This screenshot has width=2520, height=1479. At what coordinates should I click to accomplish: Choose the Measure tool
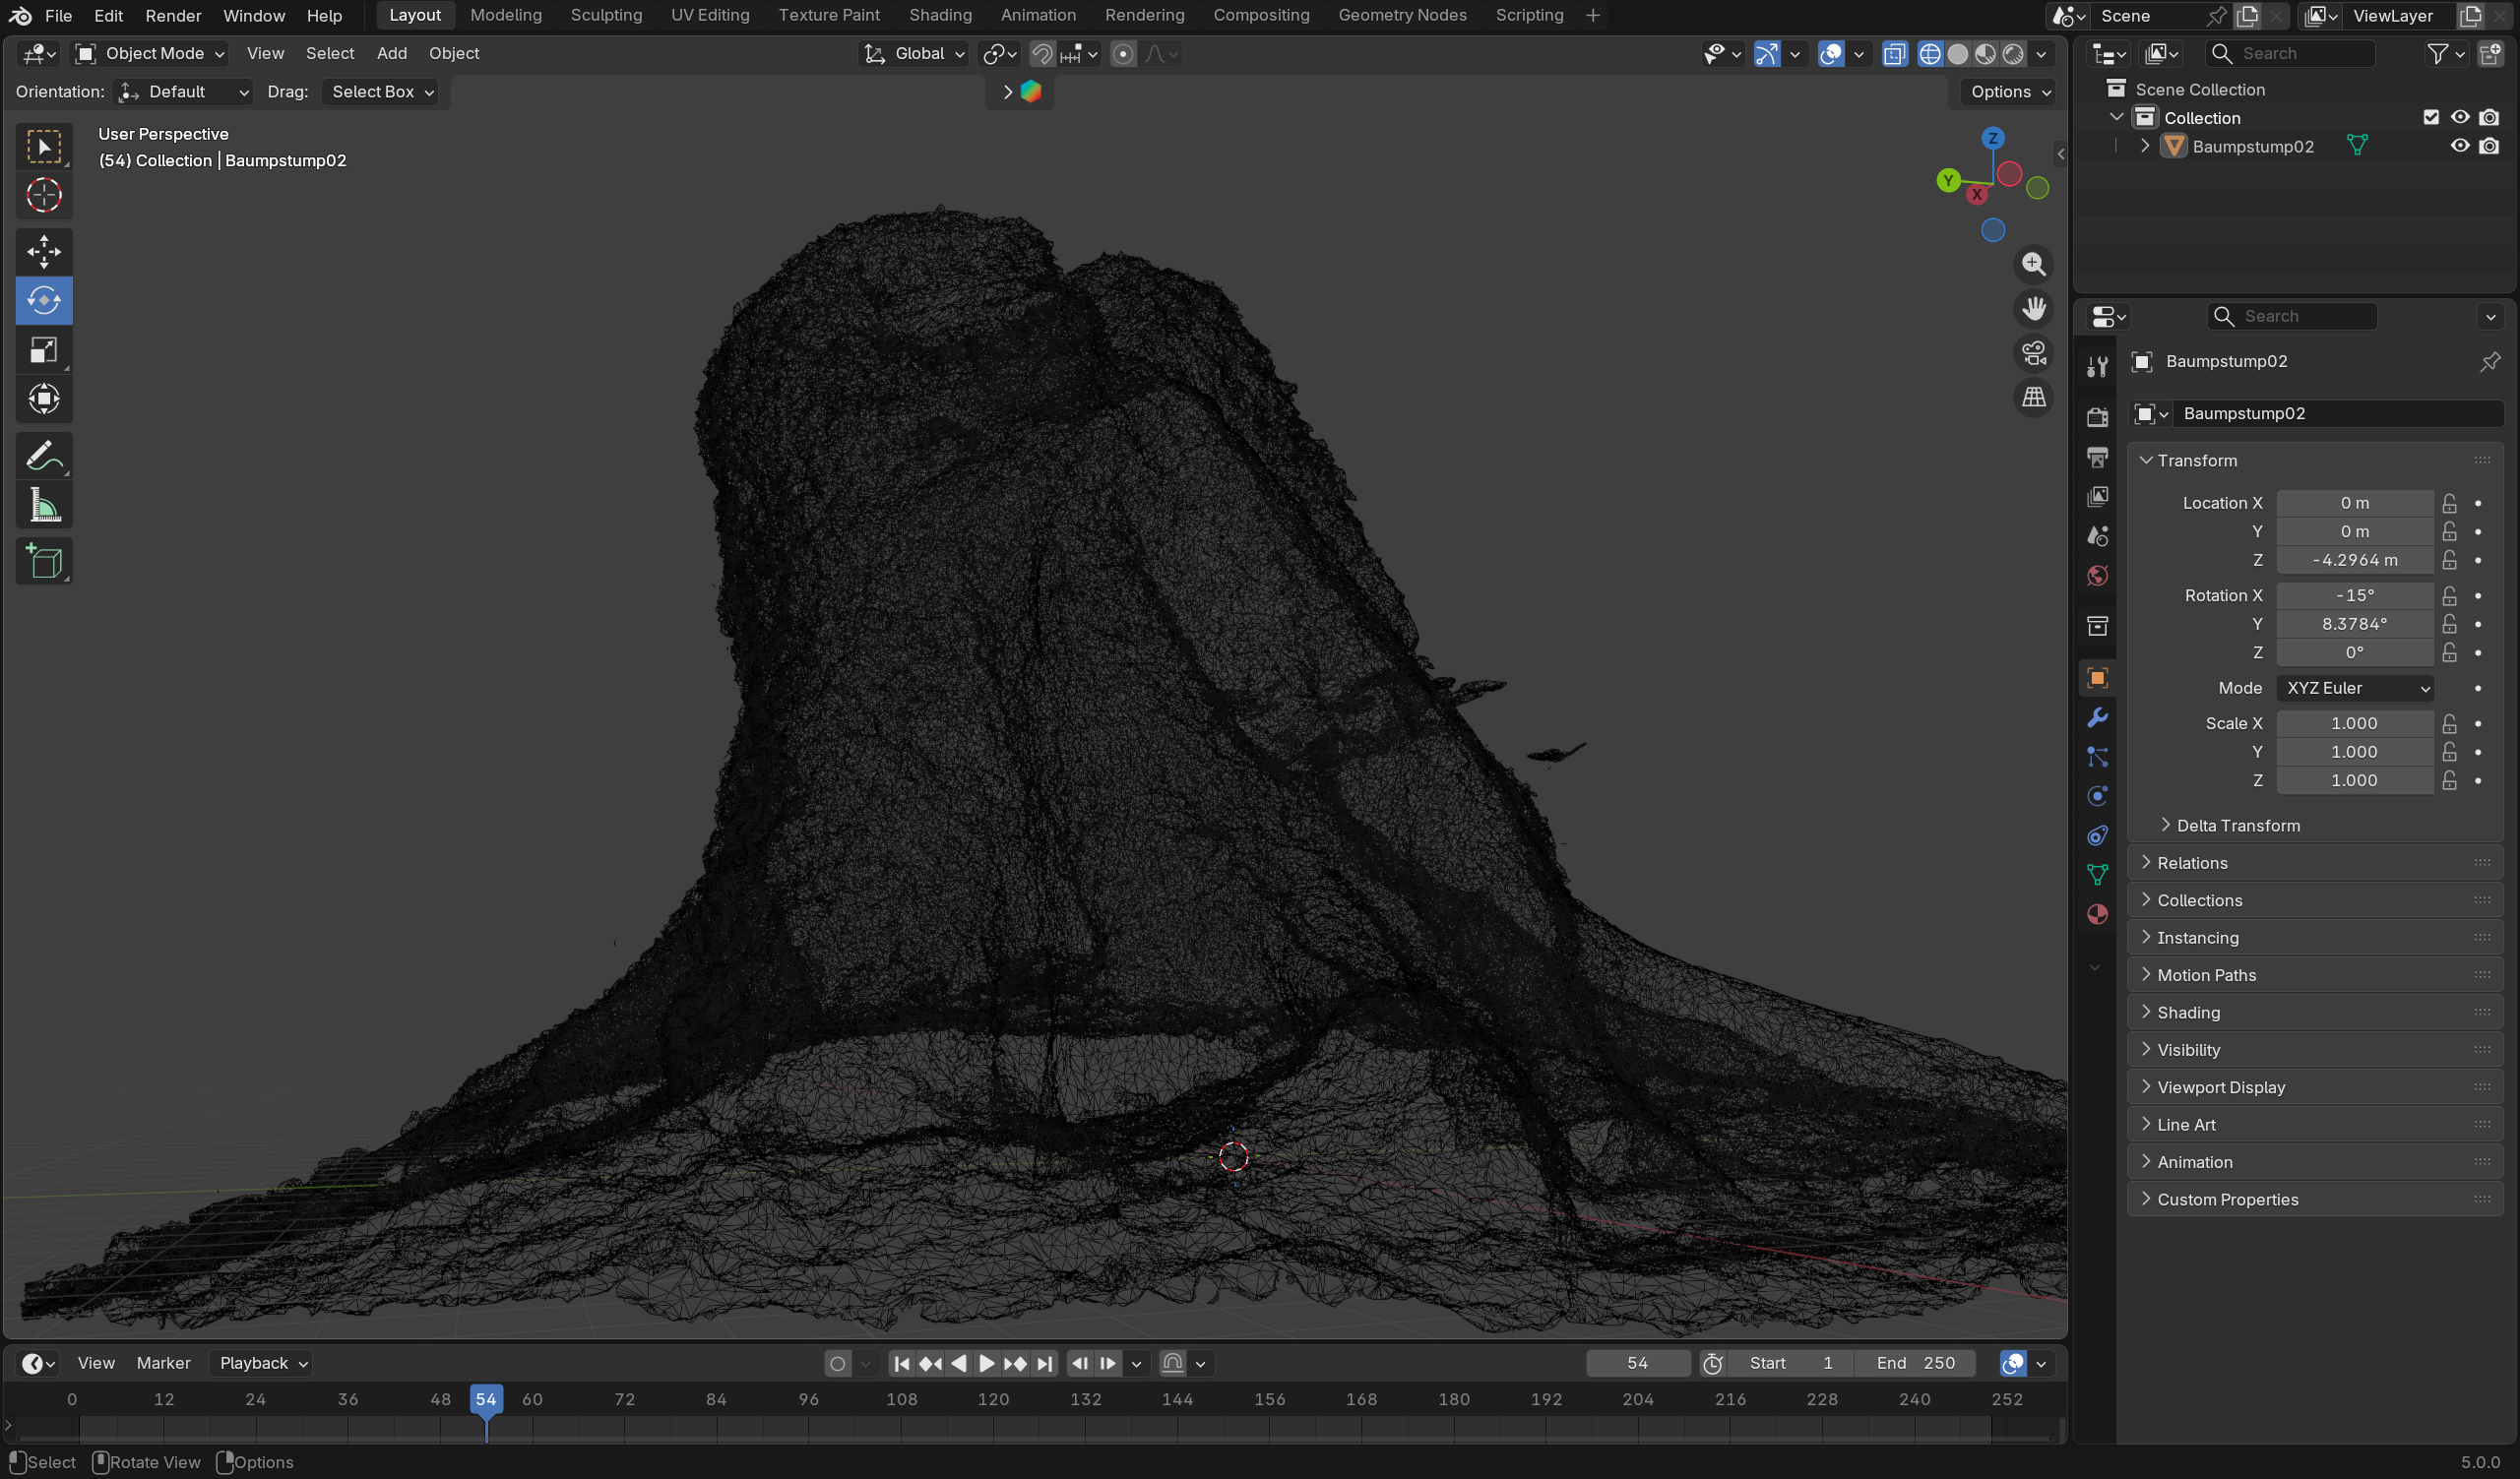(x=44, y=506)
